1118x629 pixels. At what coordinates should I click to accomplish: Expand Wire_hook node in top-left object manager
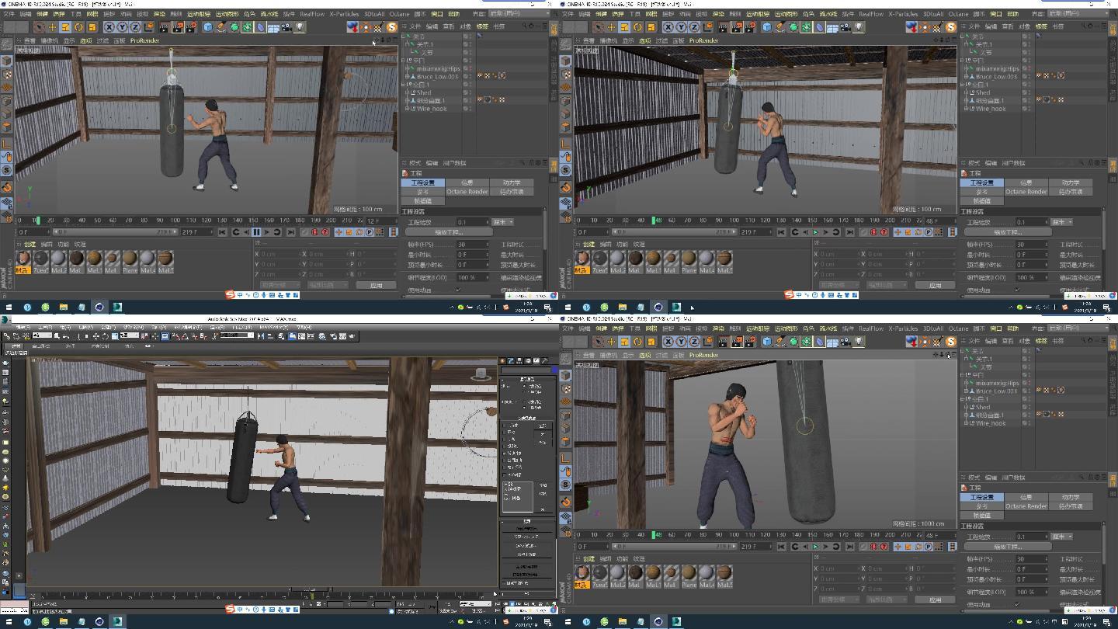(407, 109)
